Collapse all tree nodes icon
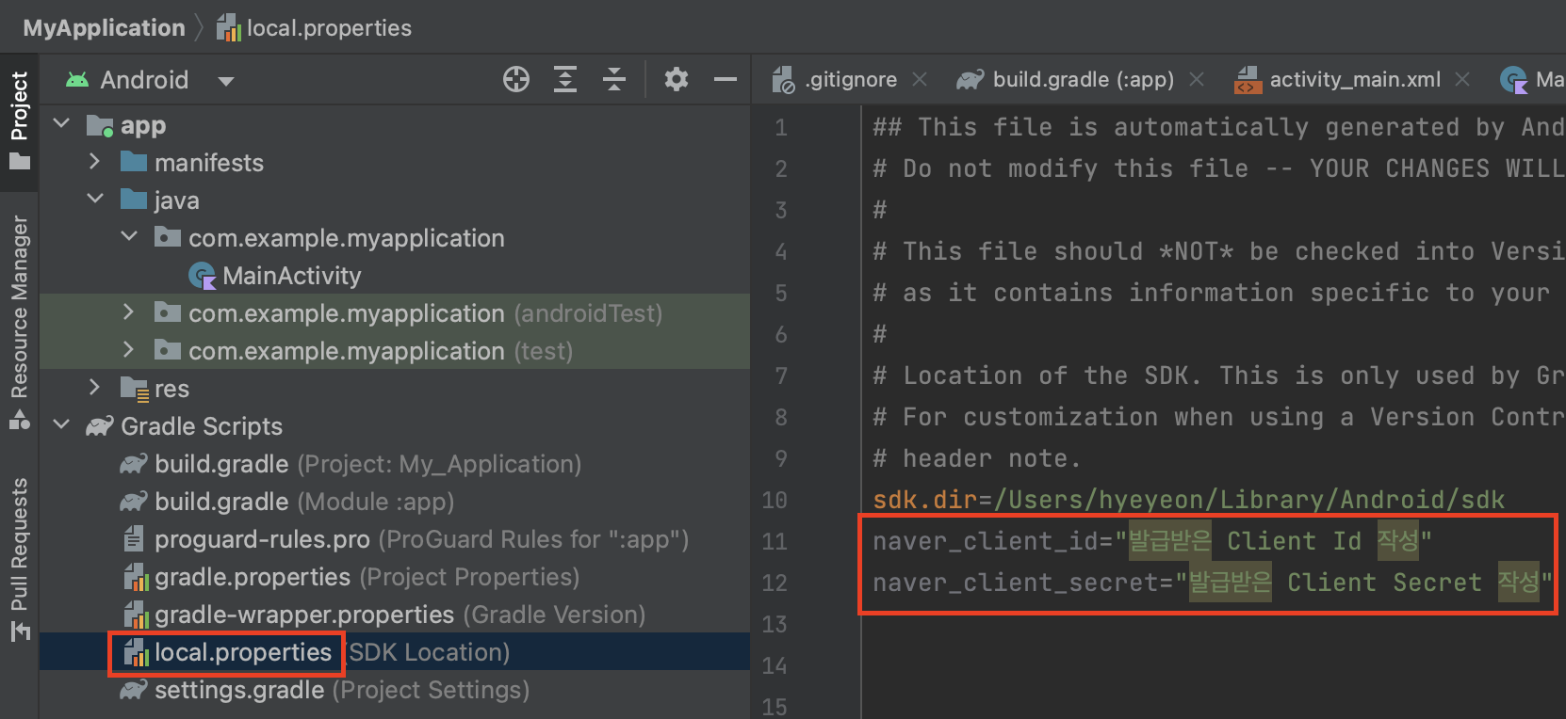Viewport: 1566px width, 719px height. pos(614,79)
